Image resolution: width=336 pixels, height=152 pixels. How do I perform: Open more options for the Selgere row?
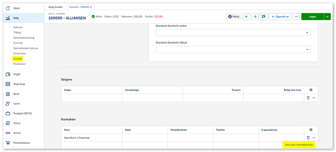314,98
